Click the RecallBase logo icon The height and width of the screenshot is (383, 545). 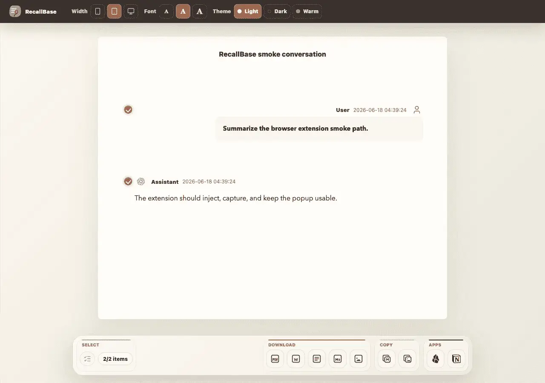[15, 11]
